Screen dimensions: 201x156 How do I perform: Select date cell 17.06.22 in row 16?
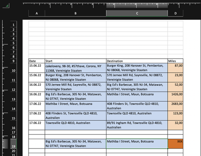coord(37,125)
